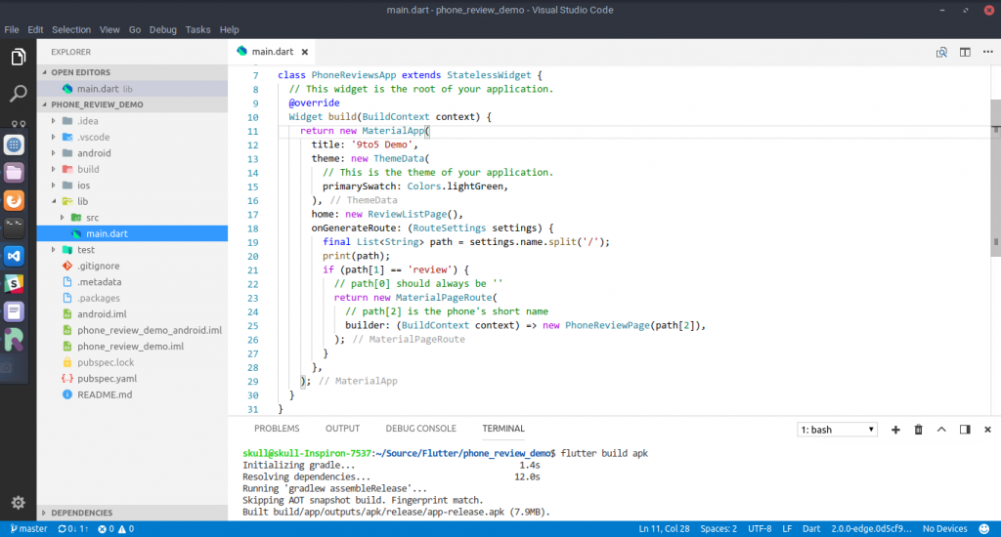
Task: Synchronize changes via the sync status icon
Action: click(x=72, y=529)
